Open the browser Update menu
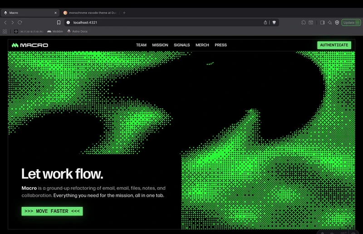The width and height of the screenshot is (363, 234). pyautogui.click(x=351, y=22)
